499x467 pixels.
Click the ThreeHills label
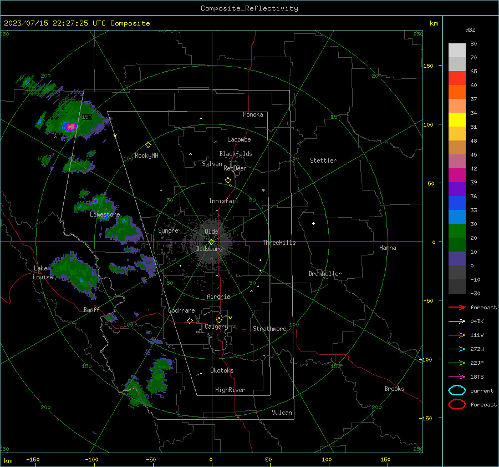pyautogui.click(x=279, y=243)
